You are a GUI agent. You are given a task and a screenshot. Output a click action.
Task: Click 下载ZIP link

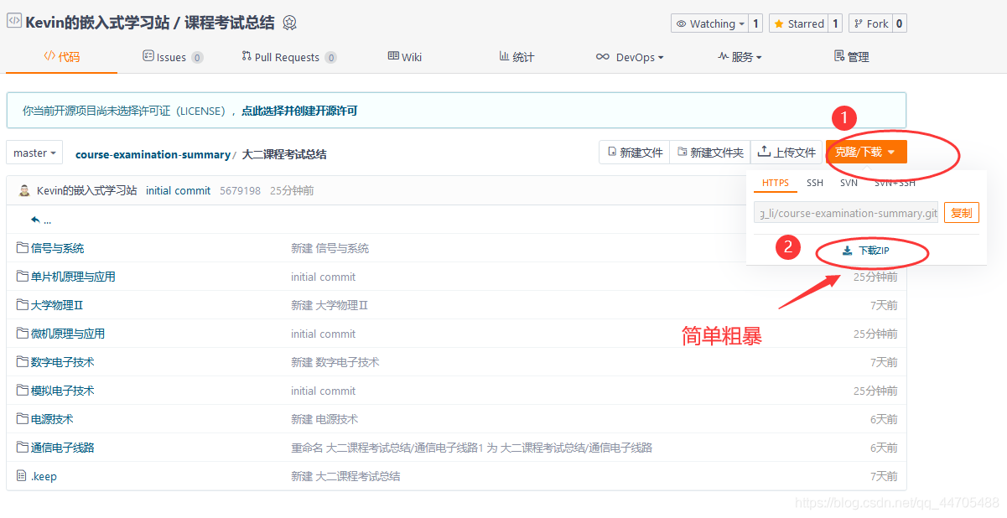pyautogui.click(x=865, y=251)
